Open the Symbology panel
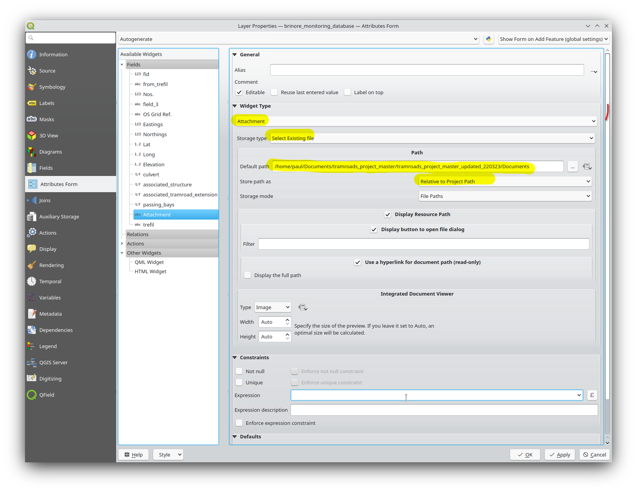 point(52,87)
